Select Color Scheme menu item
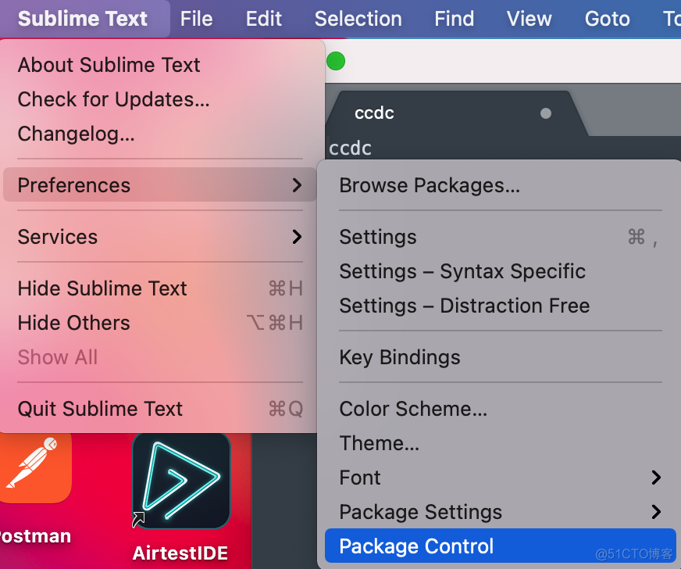 413,409
